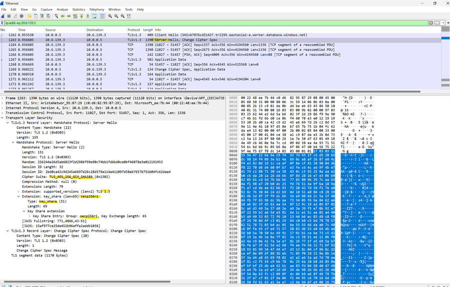Open a capture file with folder icon
Viewport: 450px width, 287px height.
pyautogui.click(x=29, y=16)
